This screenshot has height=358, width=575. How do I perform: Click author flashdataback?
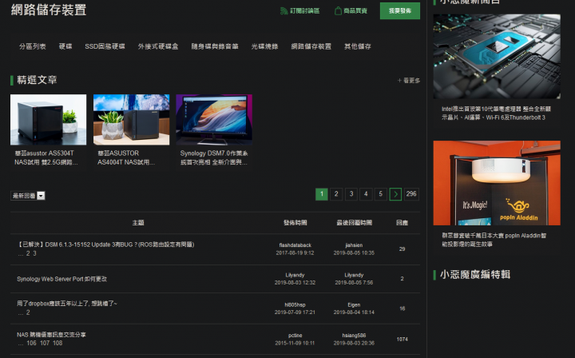click(295, 245)
